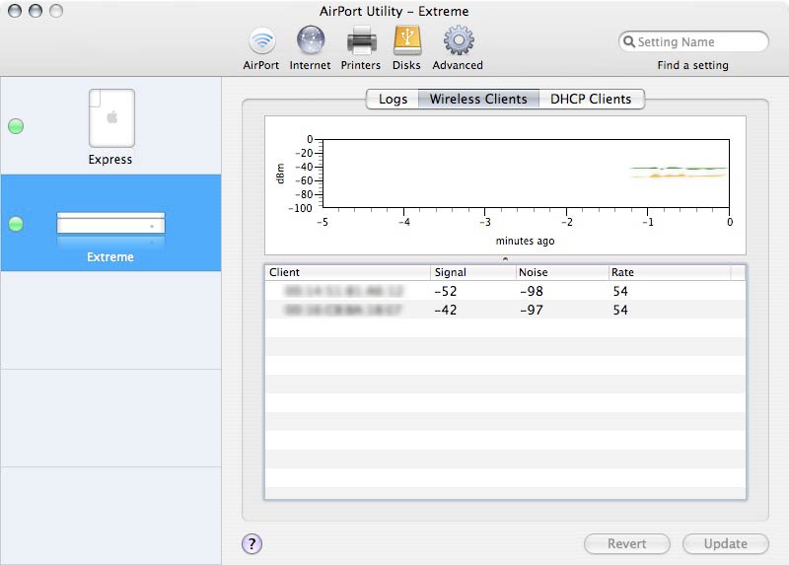Open the Disks USB drive icon
This screenshot has height=565, width=789.
(406, 40)
